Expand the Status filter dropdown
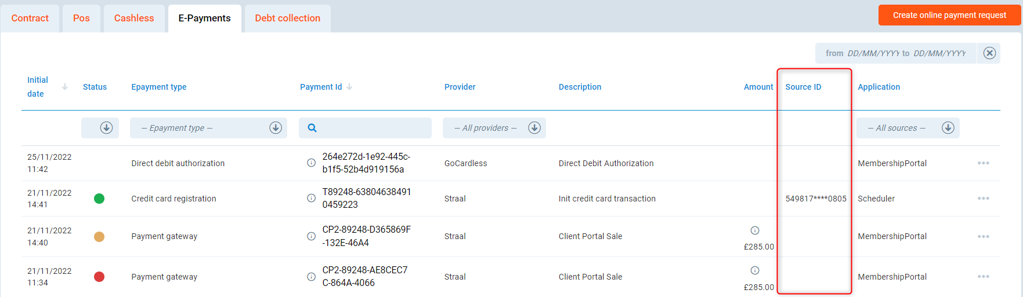Viewport: 1023px width, 297px height. [106, 128]
